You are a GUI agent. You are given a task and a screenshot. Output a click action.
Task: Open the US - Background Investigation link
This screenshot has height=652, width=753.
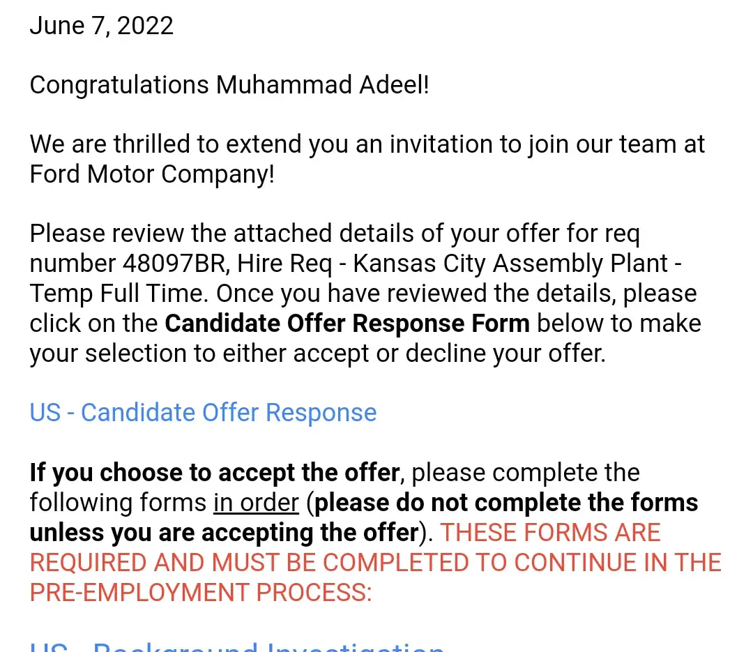click(x=237, y=647)
